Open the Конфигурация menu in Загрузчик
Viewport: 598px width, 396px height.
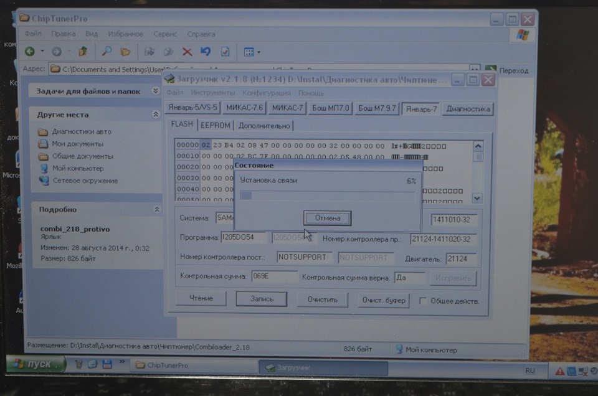click(266, 93)
